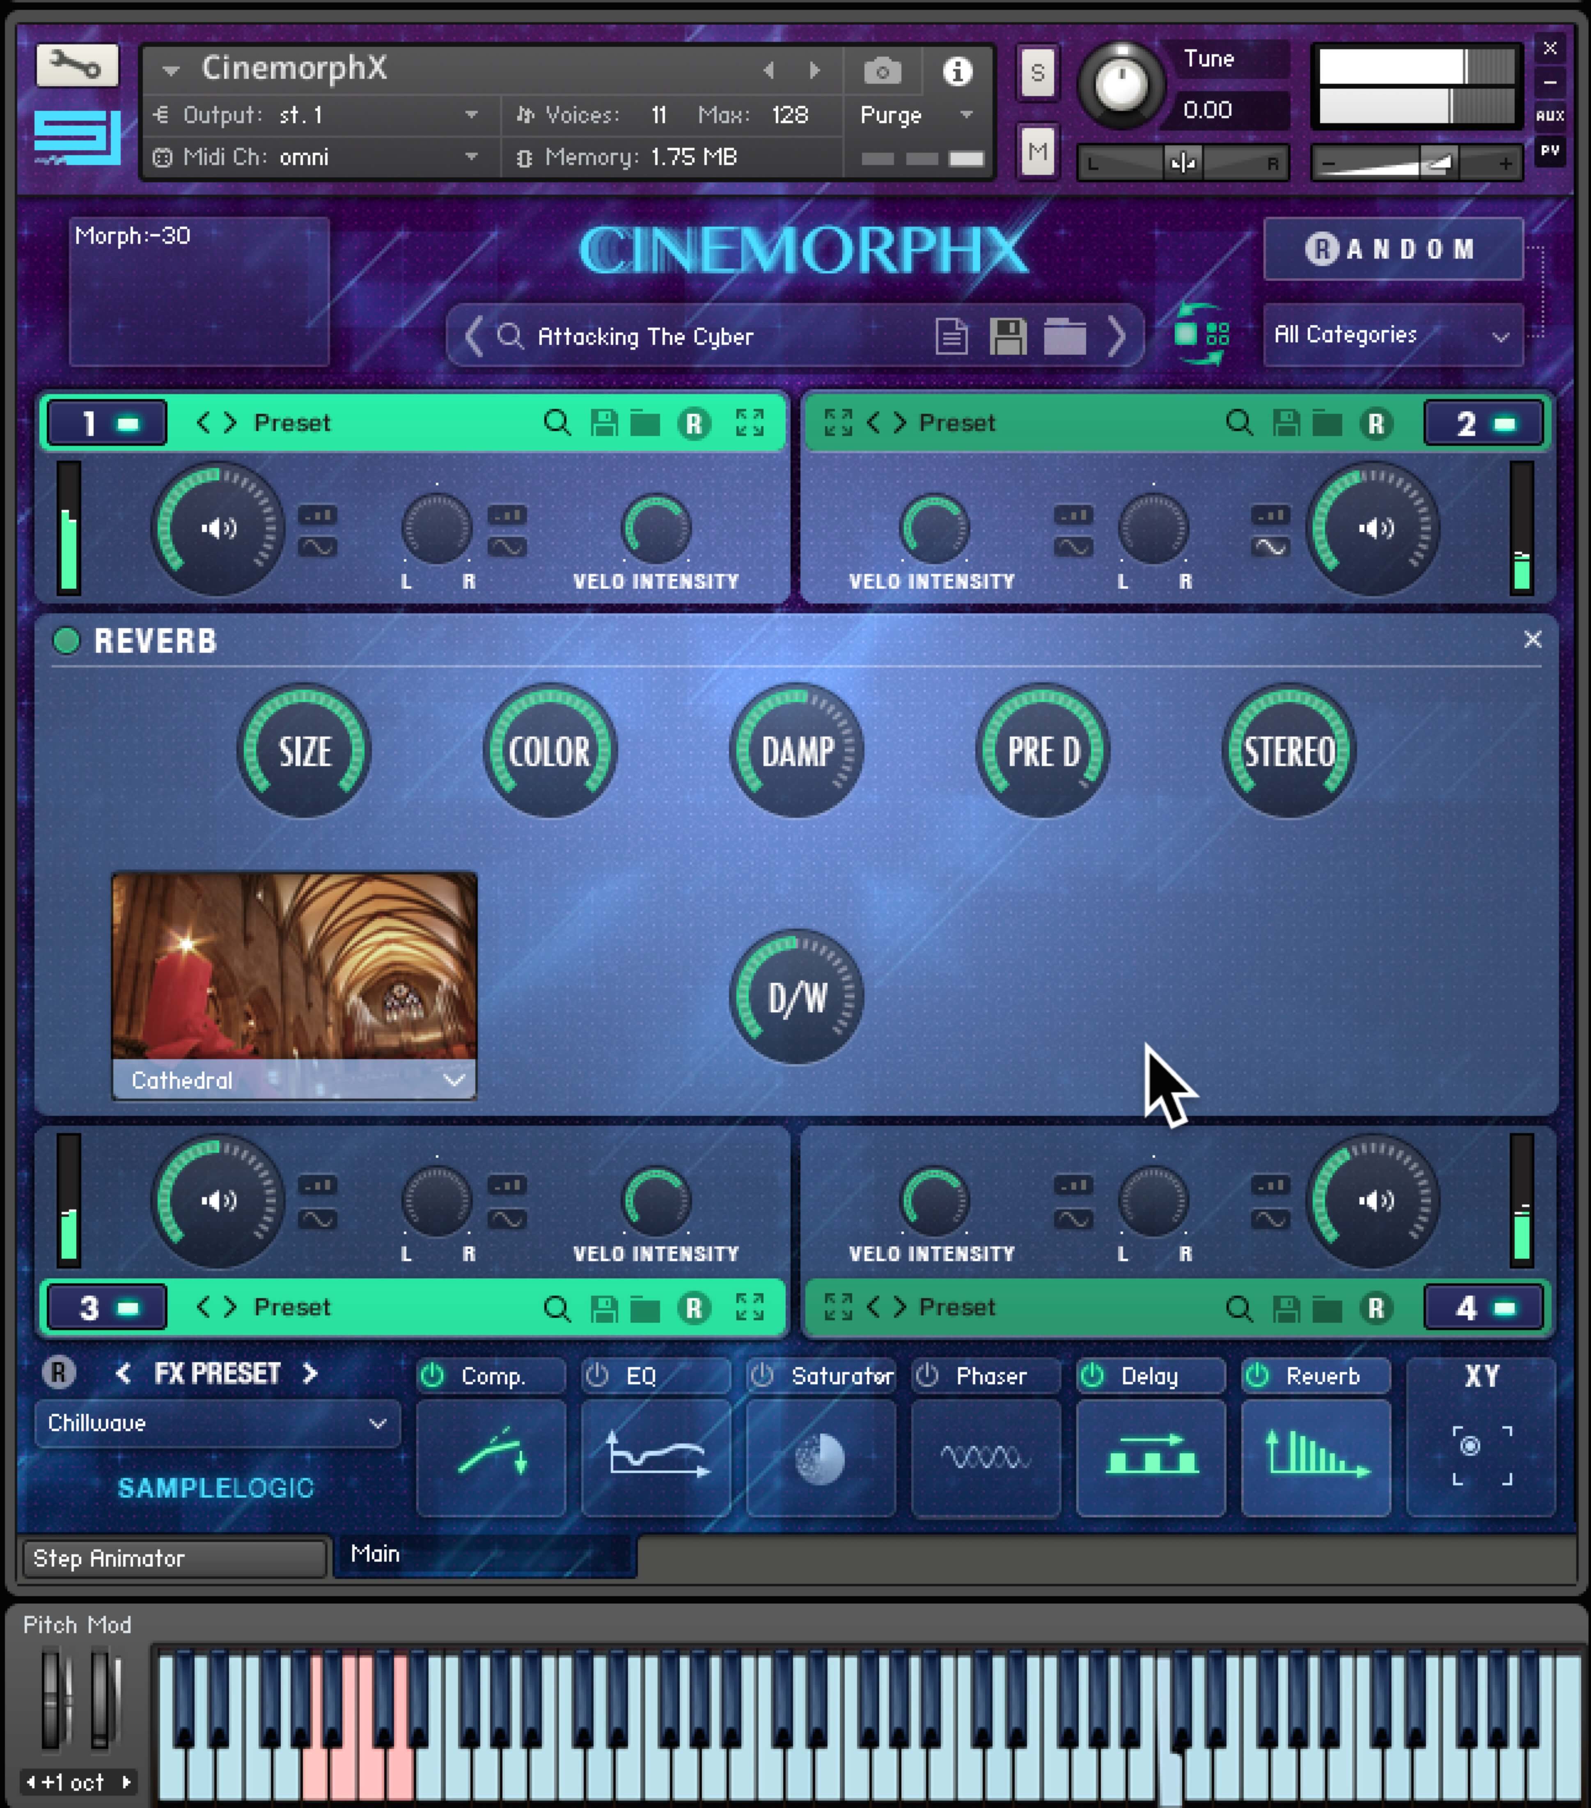Image resolution: width=1591 pixels, height=1808 pixels.
Task: Open main preset folder icon
Action: 1065,336
